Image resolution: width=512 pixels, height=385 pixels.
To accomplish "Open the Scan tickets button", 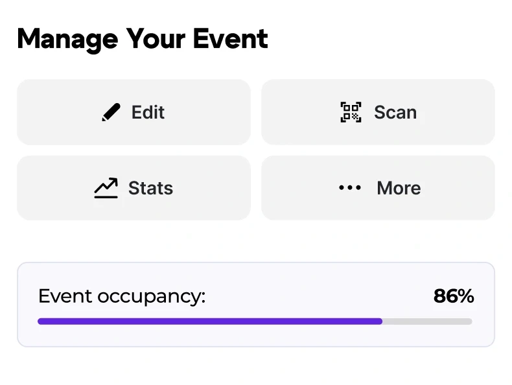I will click(x=378, y=112).
